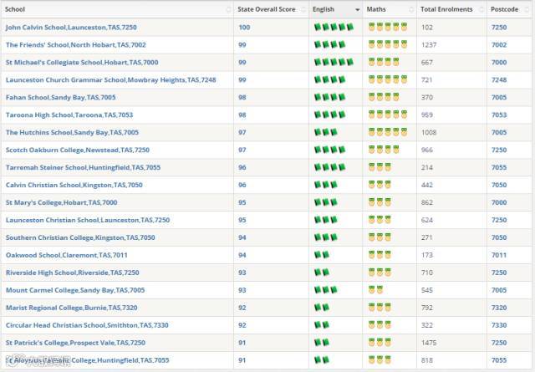Click Maths medal rating for St Mary's College
Screen dimensions: 535x372
(x=380, y=202)
